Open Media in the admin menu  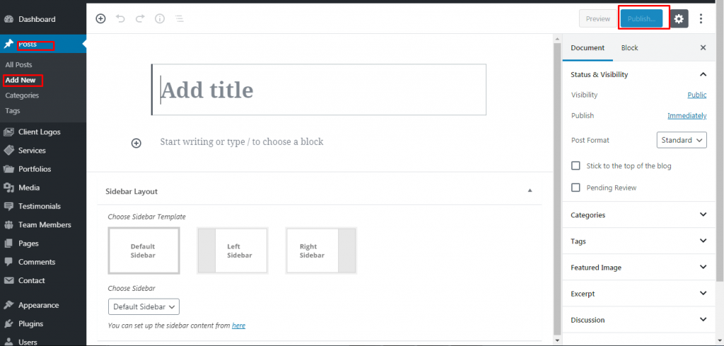28,188
